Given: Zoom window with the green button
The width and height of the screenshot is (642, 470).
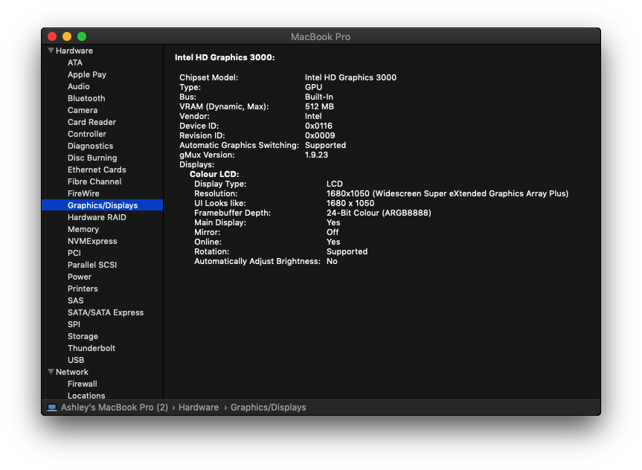Looking at the screenshot, I should [x=82, y=36].
